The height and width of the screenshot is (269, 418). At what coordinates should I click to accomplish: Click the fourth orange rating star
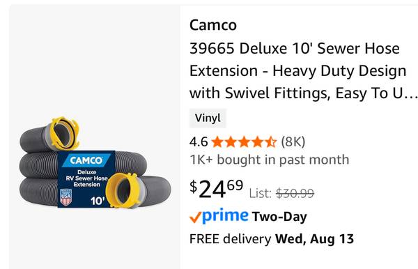(257, 141)
